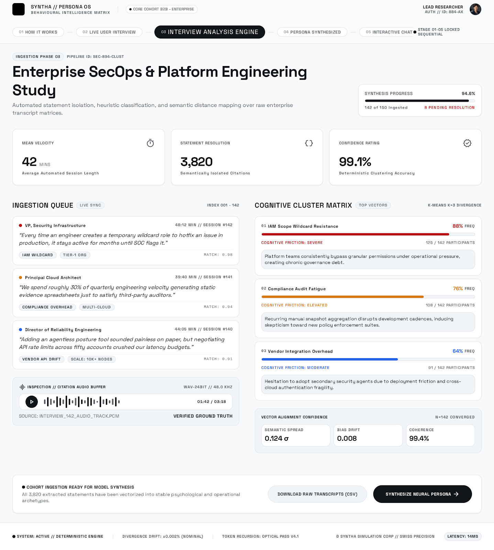Image resolution: width=494 pixels, height=550 pixels.
Task: Select the VENDOR API DRIFT tag
Action: (42, 359)
